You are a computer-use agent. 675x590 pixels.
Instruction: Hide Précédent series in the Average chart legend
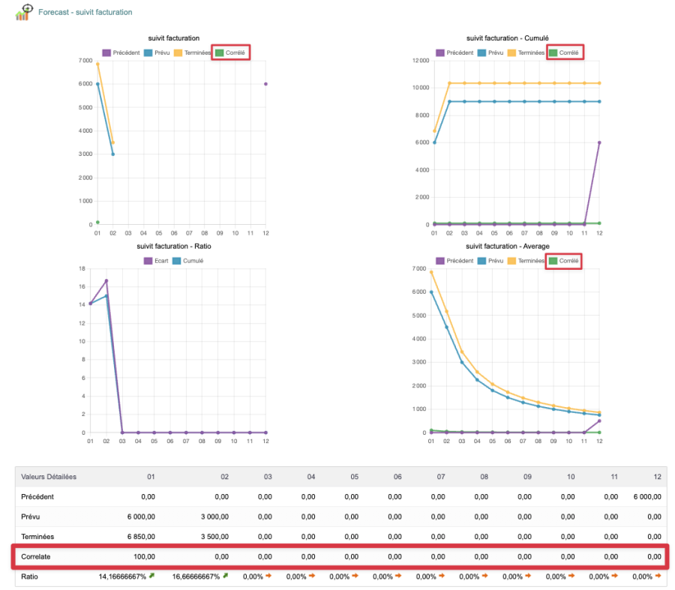454,261
